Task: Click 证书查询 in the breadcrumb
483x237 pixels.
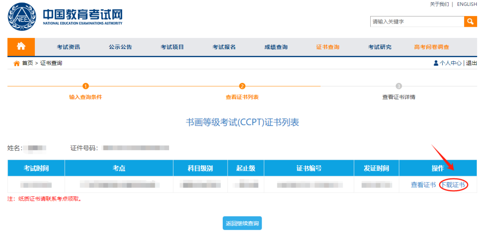Action: pyautogui.click(x=51, y=63)
